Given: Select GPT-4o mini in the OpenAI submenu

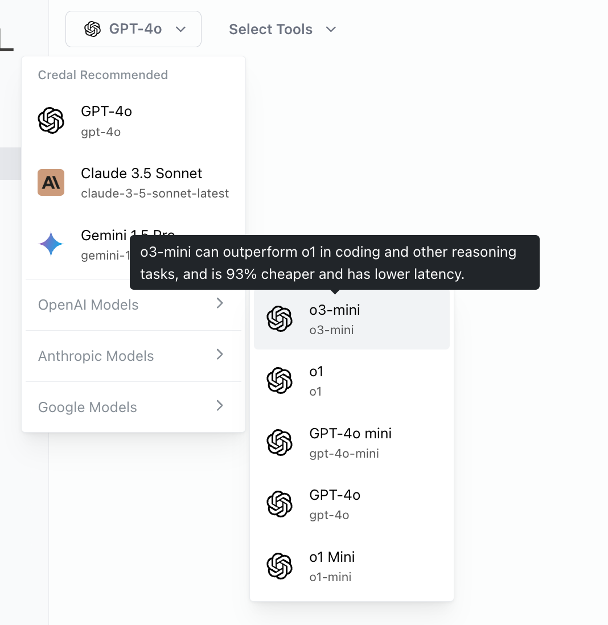Looking at the screenshot, I should pyautogui.click(x=352, y=443).
